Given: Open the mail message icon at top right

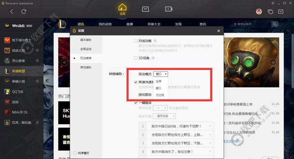Looking at the screenshot, I should 281,12.
